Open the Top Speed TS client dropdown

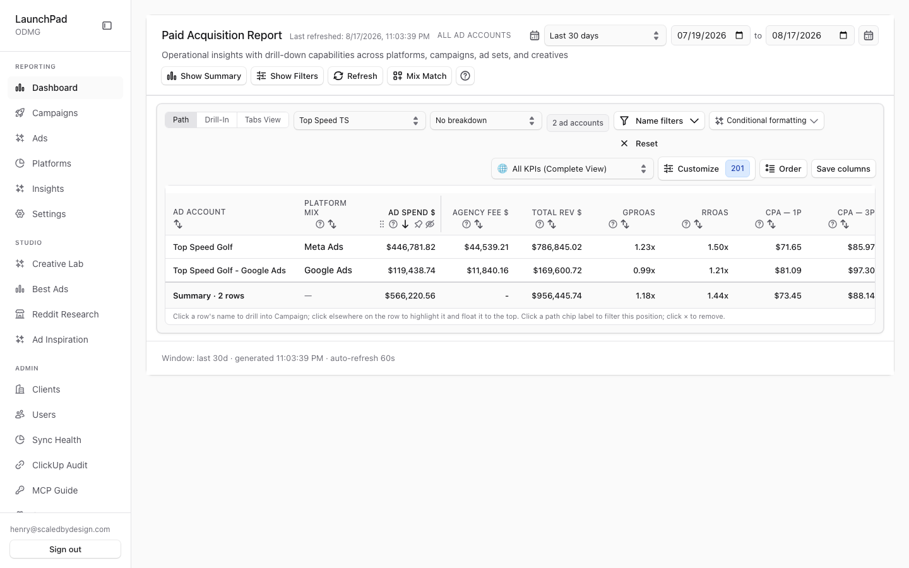pyautogui.click(x=360, y=121)
